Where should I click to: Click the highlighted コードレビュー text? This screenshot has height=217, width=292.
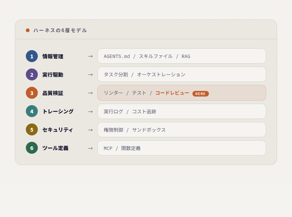(x=172, y=93)
